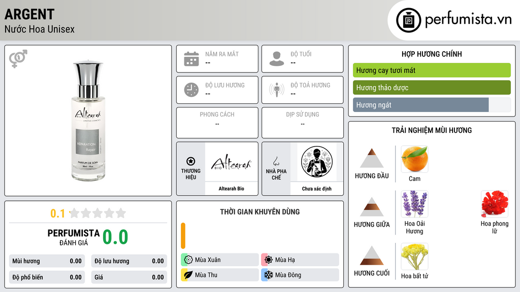Select the Hoa Oải Hương lavender image

tap(414, 204)
